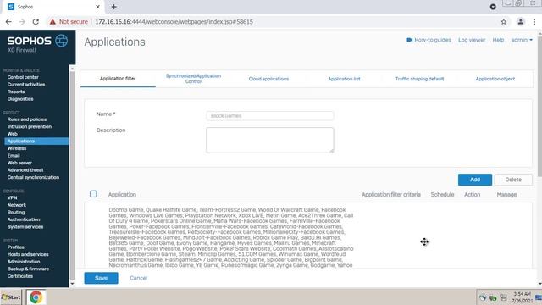Open How-to guides link
The height and width of the screenshot is (305, 542).
coord(433,40)
